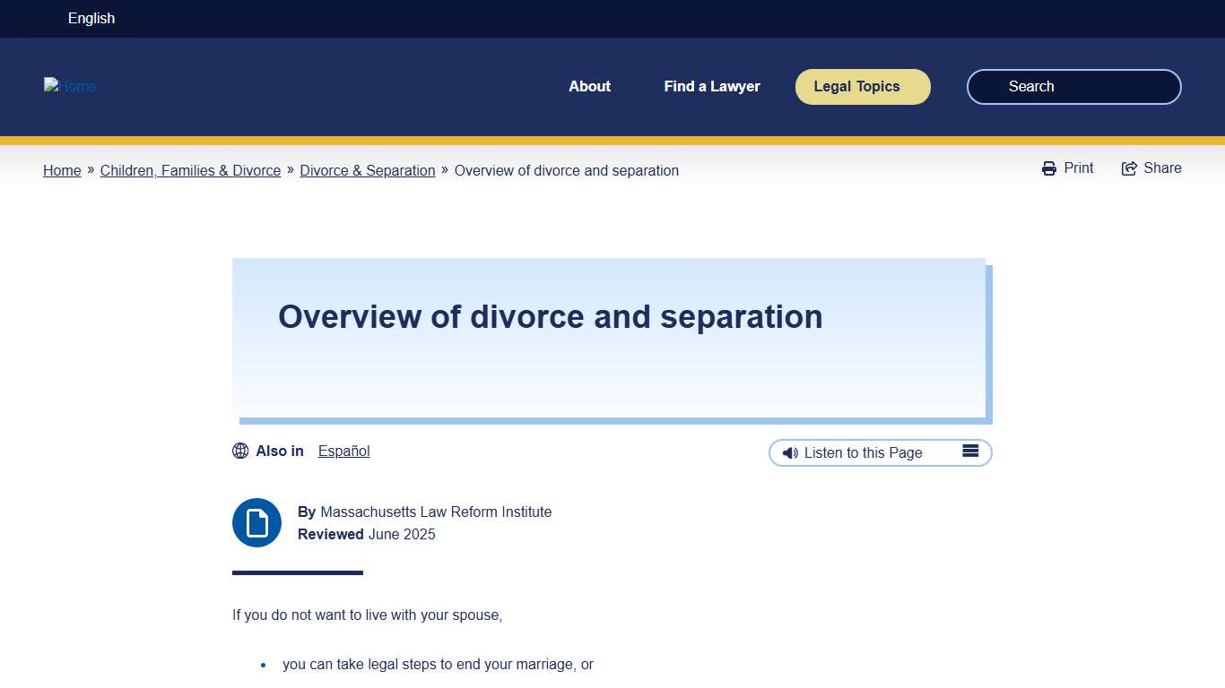The height and width of the screenshot is (688, 1225).
Task: Click the Print icon
Action: [x=1048, y=168]
